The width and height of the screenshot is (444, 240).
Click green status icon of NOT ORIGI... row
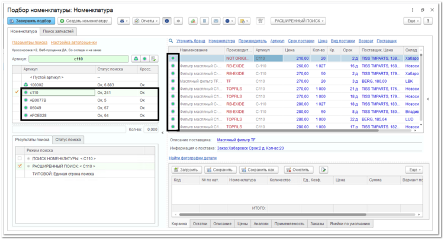[x=173, y=58]
